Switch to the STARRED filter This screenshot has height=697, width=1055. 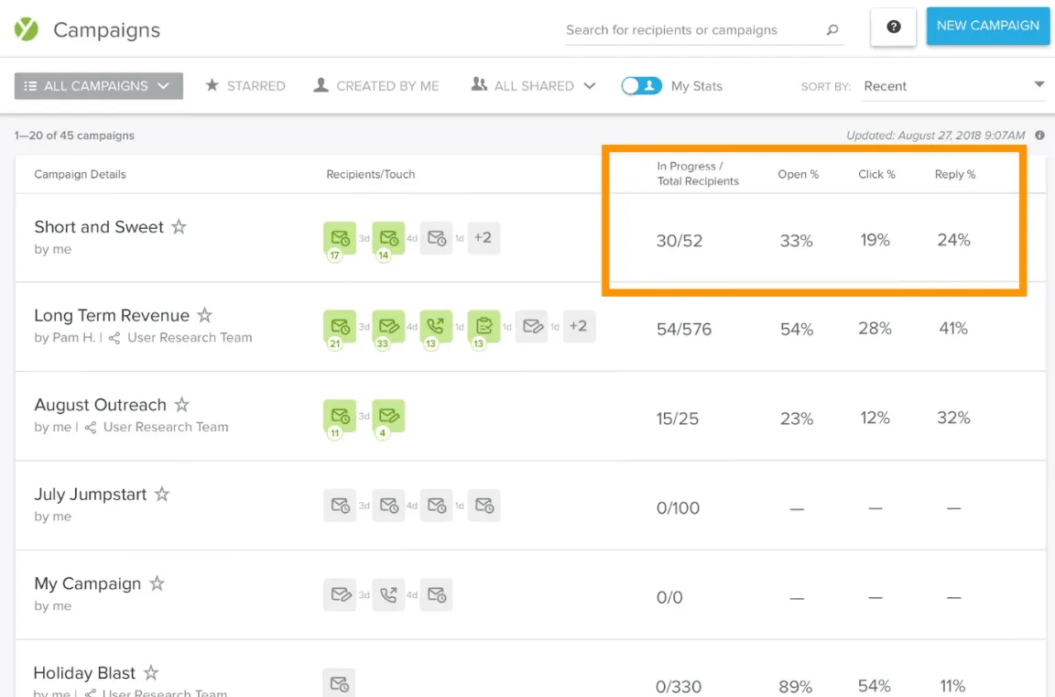click(245, 85)
